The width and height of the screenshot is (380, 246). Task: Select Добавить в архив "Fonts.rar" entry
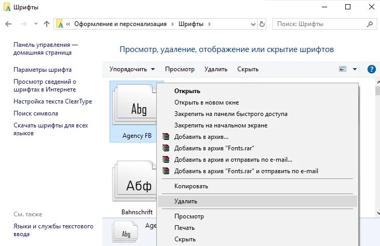[214, 148]
